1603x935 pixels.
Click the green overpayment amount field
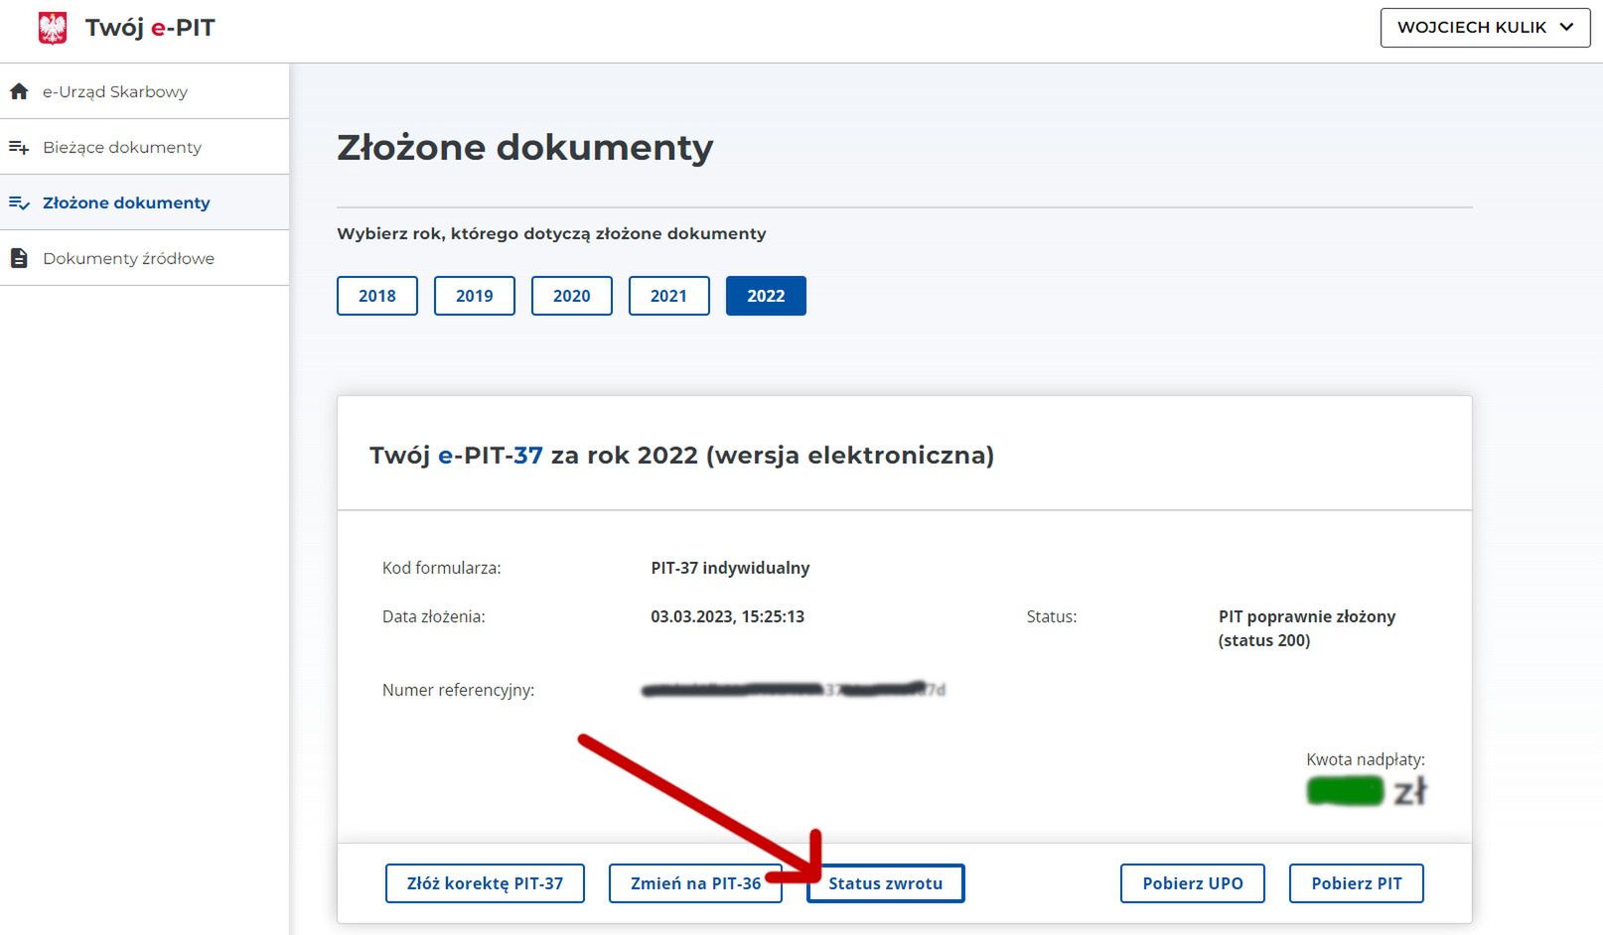coord(1346,791)
